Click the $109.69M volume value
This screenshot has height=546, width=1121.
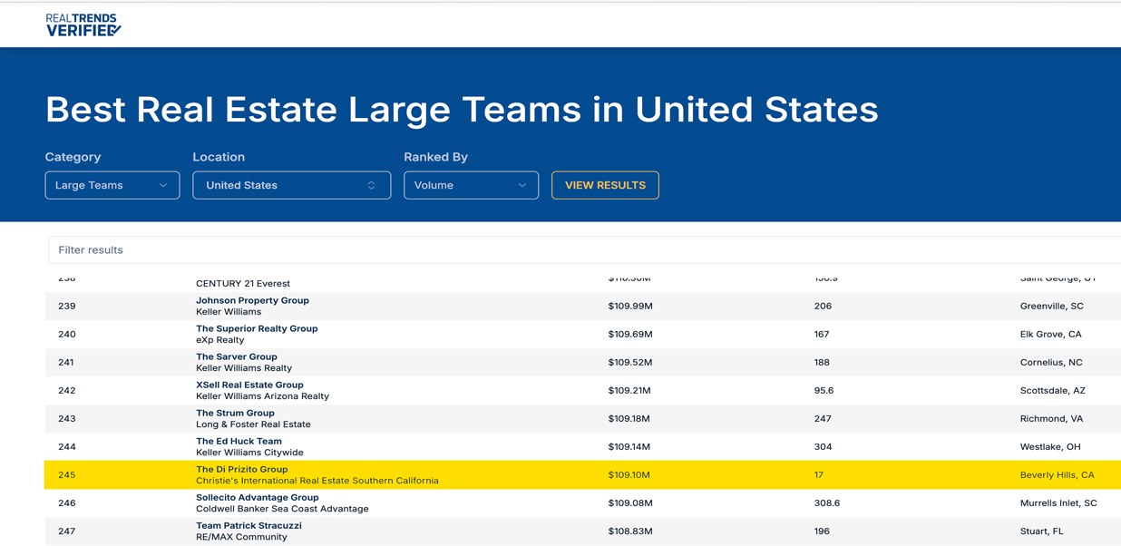point(630,335)
